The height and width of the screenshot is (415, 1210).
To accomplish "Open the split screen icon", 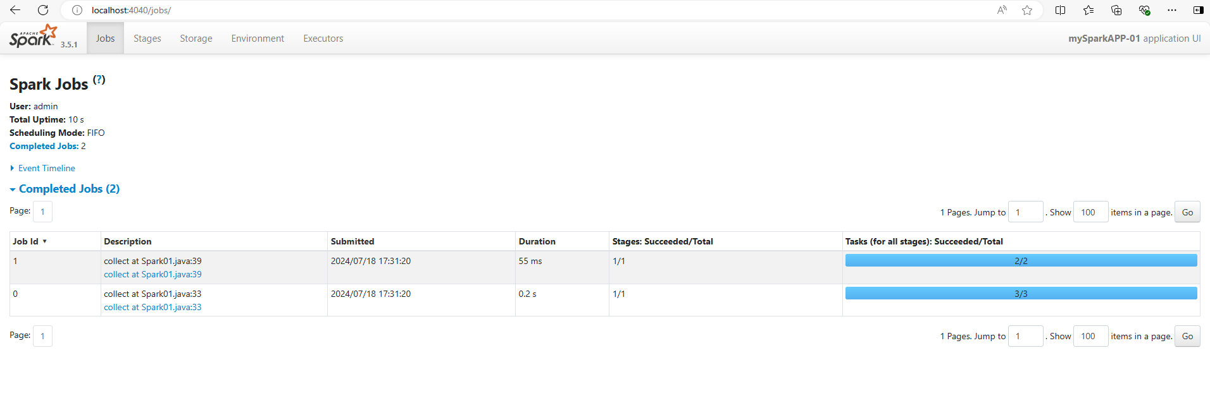I will 1061,10.
